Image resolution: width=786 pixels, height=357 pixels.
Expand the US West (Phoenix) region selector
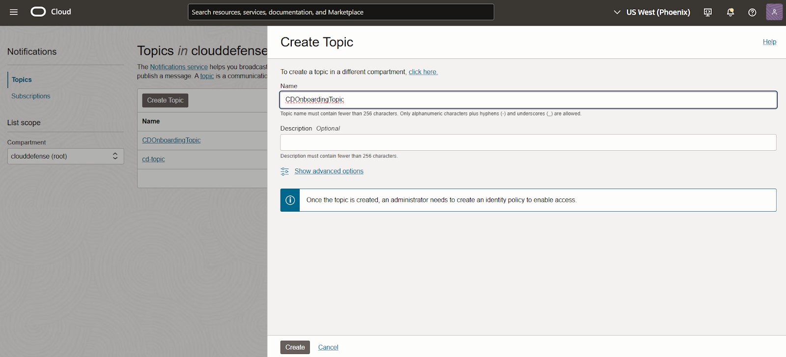pos(652,12)
